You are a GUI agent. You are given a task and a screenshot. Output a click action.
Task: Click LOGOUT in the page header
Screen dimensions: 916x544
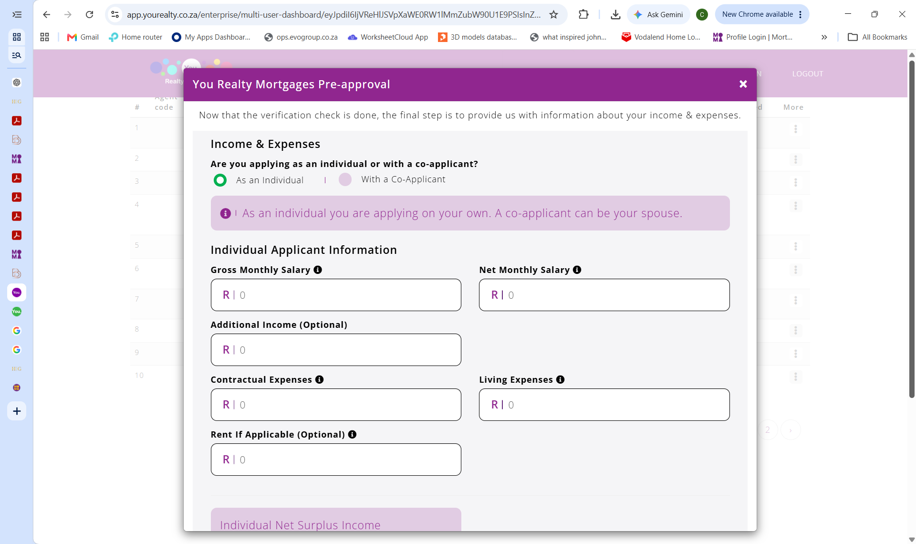coord(808,74)
